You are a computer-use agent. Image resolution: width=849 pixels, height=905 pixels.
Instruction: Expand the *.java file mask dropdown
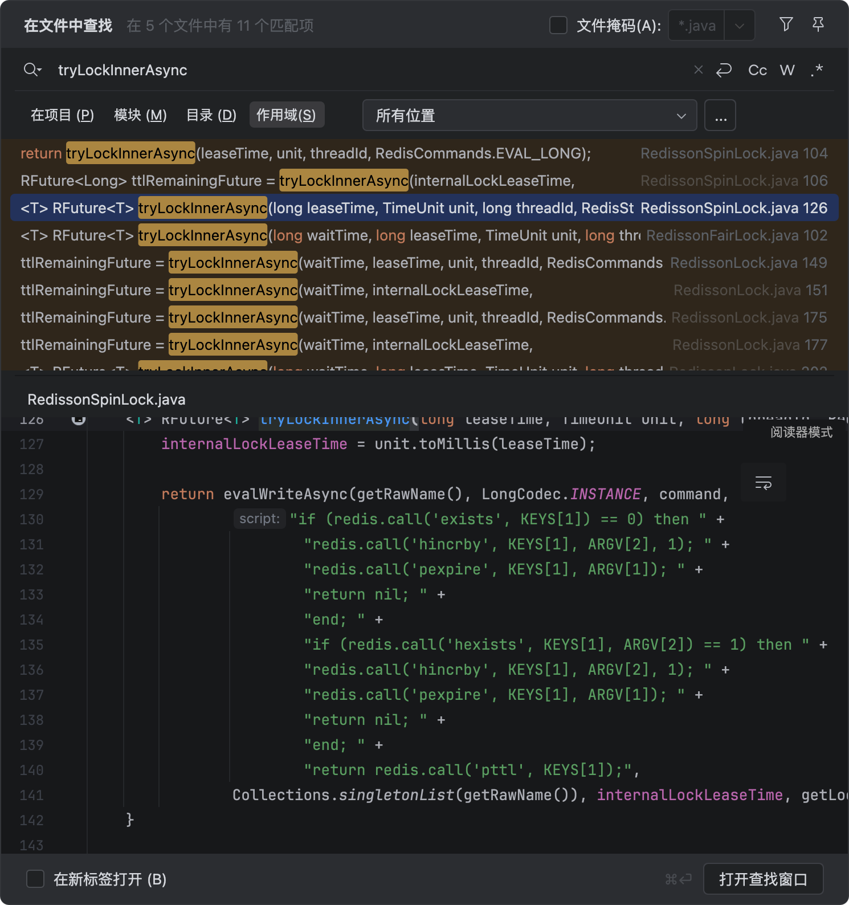(739, 26)
